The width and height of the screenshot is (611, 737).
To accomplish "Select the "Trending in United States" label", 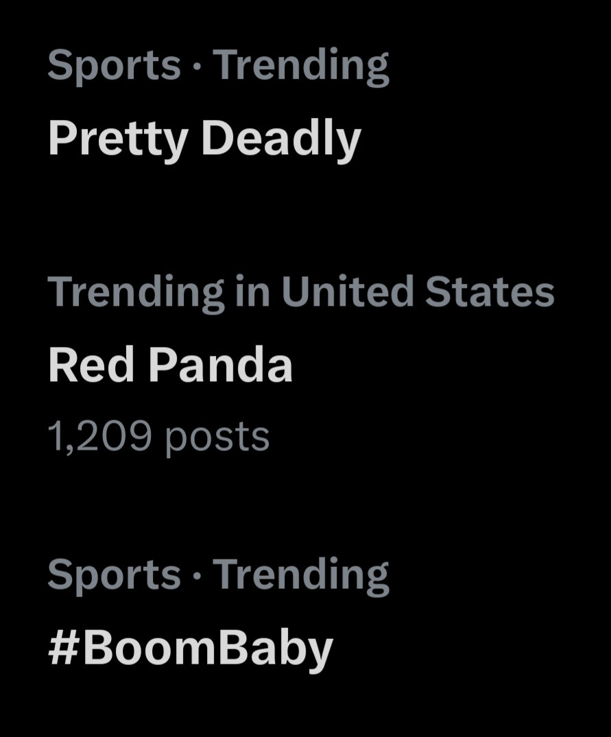I will click(300, 291).
